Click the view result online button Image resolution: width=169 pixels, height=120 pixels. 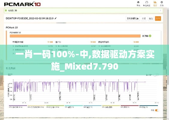pos(133,19)
